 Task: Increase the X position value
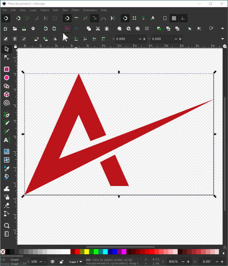pos(144,39)
